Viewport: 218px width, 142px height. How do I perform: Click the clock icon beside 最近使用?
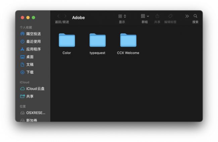(22, 42)
